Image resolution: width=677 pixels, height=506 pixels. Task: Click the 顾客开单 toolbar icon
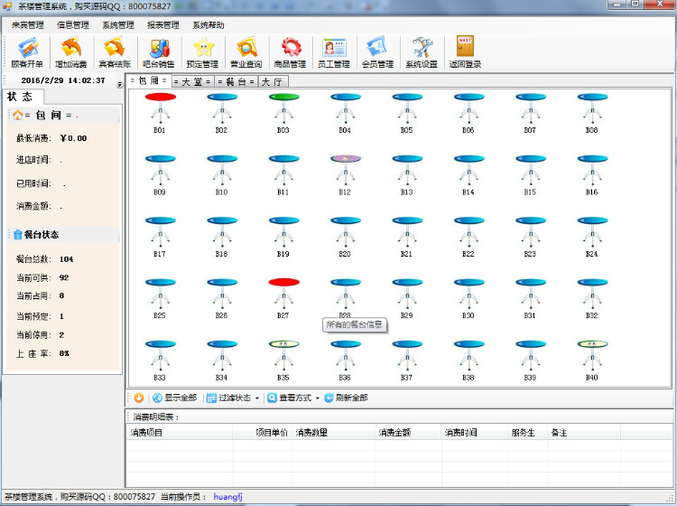pyautogui.click(x=26, y=52)
